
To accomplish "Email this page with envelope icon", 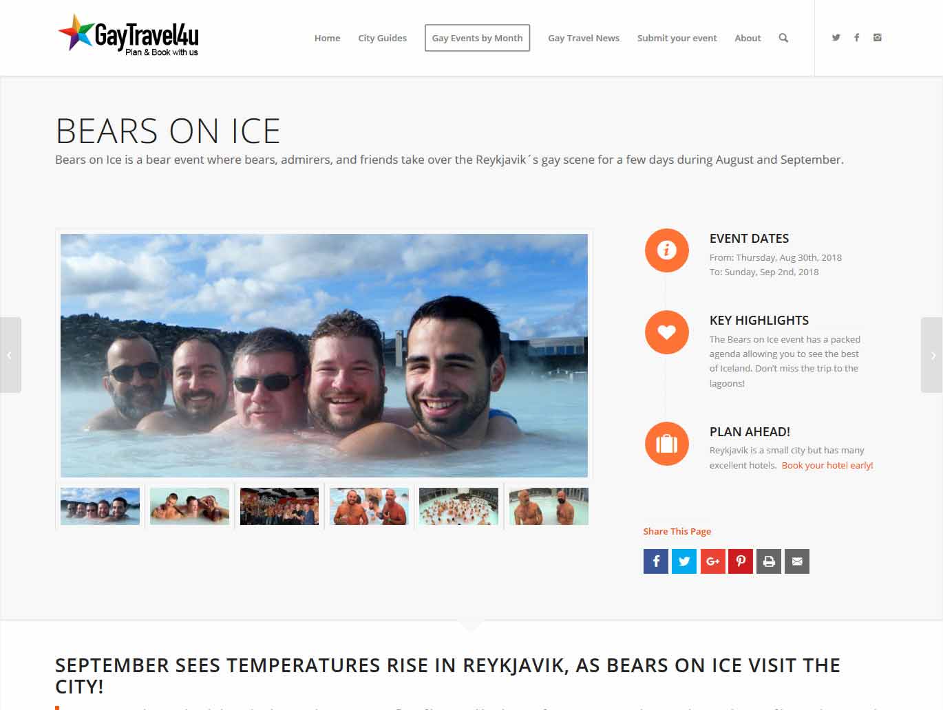I will coord(797,561).
